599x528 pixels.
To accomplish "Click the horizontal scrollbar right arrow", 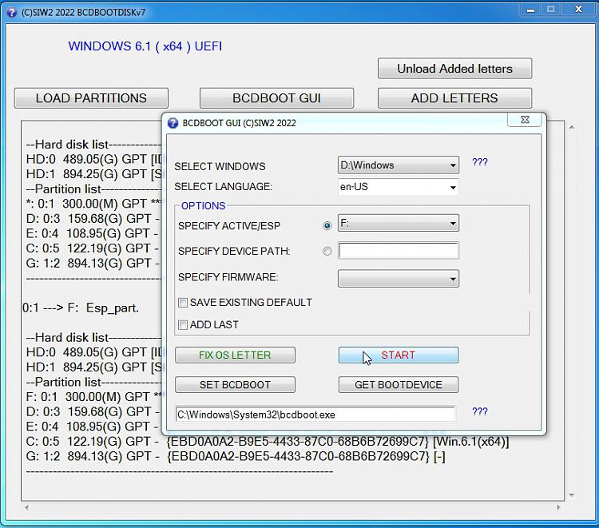I will (x=558, y=507).
